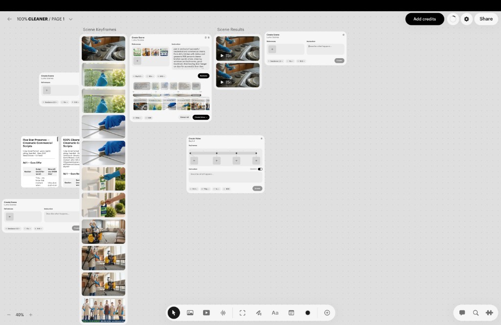The height and width of the screenshot is (325, 501).
Task: Pick the video tool icon in bottom toolbar
Action: (x=206, y=313)
